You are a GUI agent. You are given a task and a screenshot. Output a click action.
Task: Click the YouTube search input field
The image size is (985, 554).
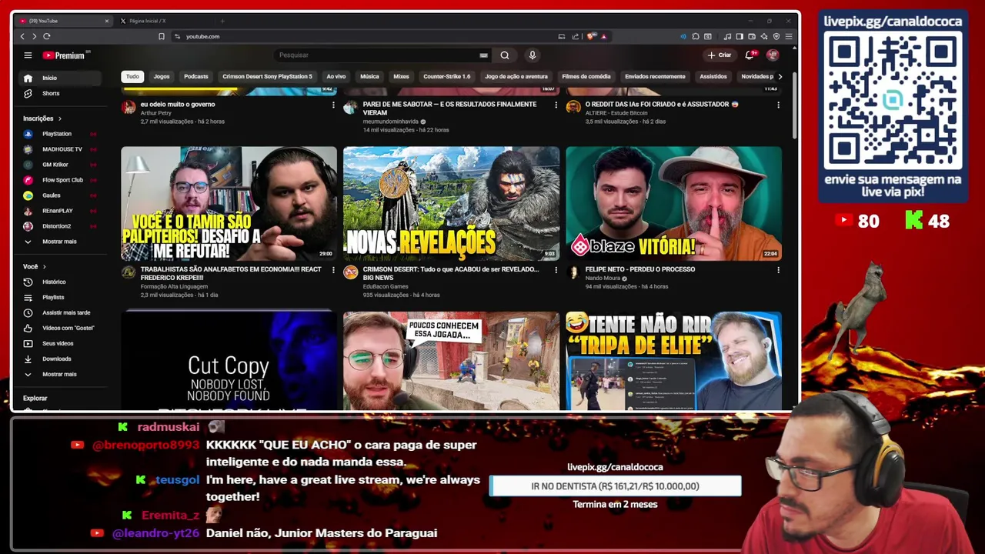(x=381, y=55)
